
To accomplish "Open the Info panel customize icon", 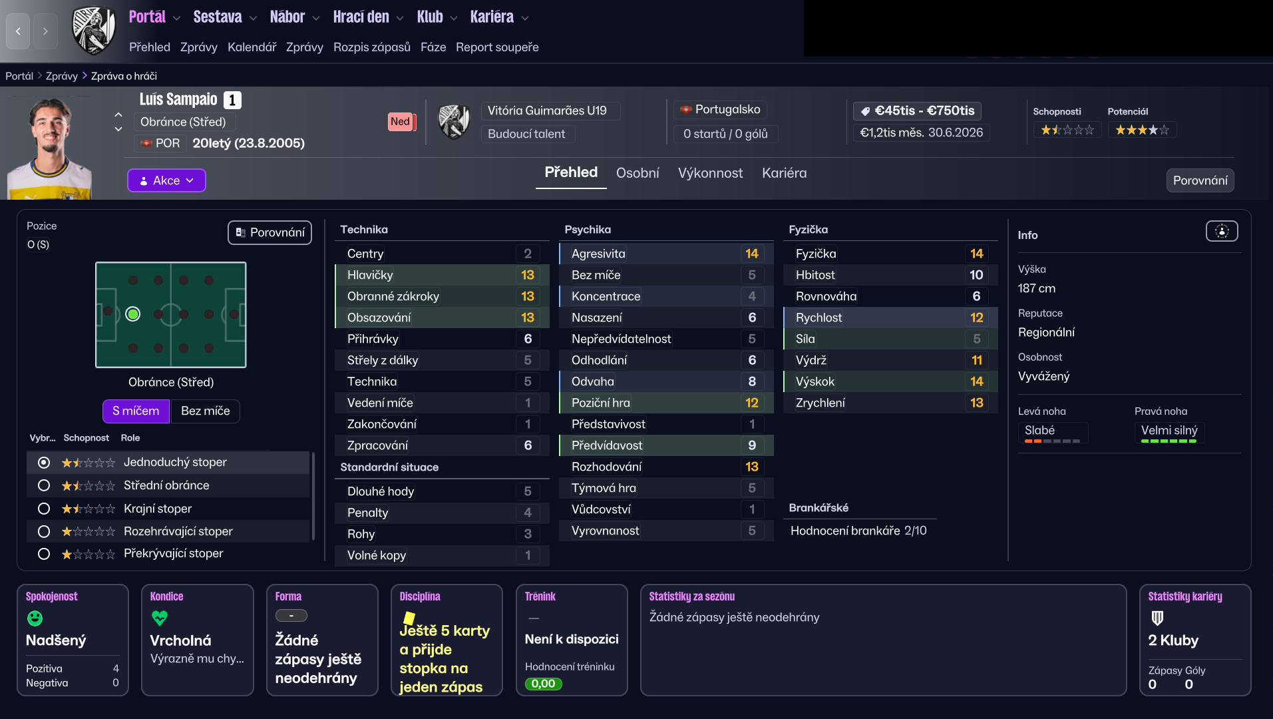I will [1222, 231].
